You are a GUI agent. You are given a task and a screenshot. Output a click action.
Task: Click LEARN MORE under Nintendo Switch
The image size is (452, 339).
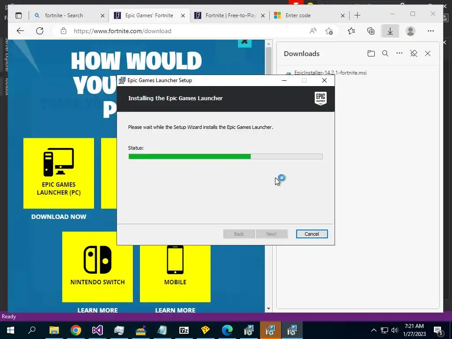98,310
